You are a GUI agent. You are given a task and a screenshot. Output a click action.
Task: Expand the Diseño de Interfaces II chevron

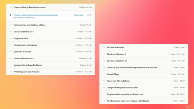click(11, 58)
